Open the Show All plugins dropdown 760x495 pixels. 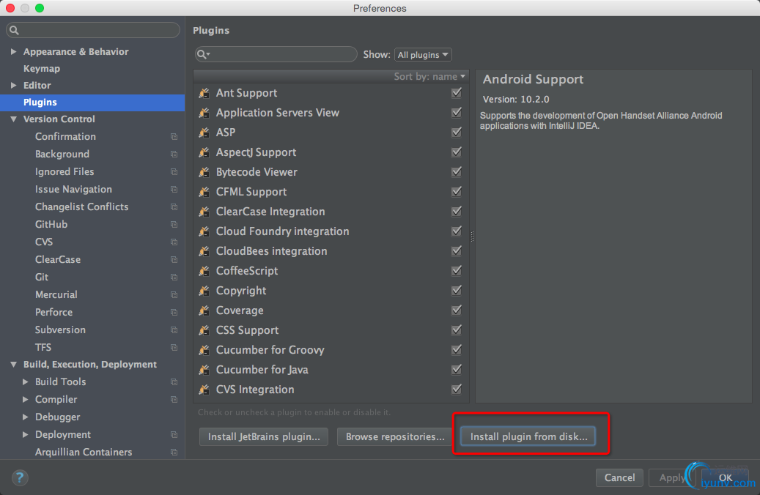423,55
